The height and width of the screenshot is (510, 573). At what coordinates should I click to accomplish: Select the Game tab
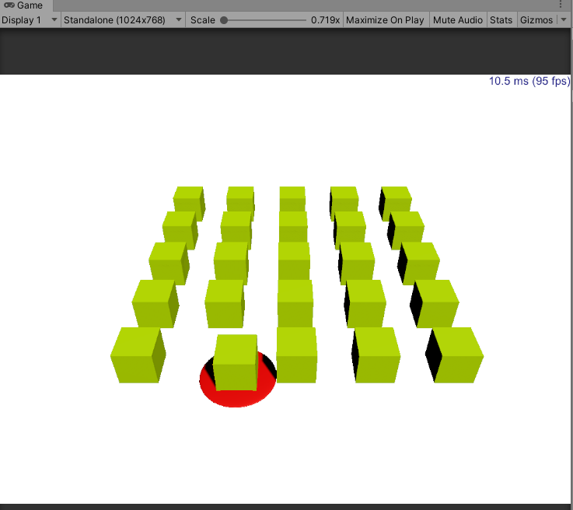26,5
